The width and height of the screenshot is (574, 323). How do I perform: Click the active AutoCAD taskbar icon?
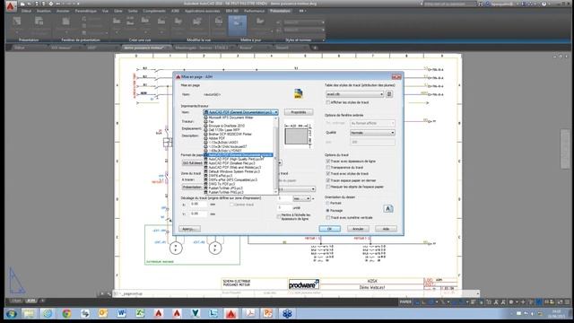231,313
